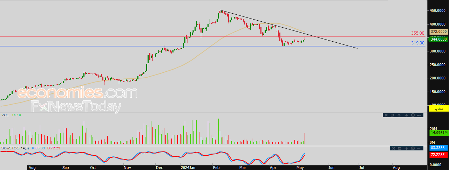Image resolution: width=449 pixels, height=170 pixels.
Task: Click the 2024Jan marker on time axis
Action: click(188, 168)
